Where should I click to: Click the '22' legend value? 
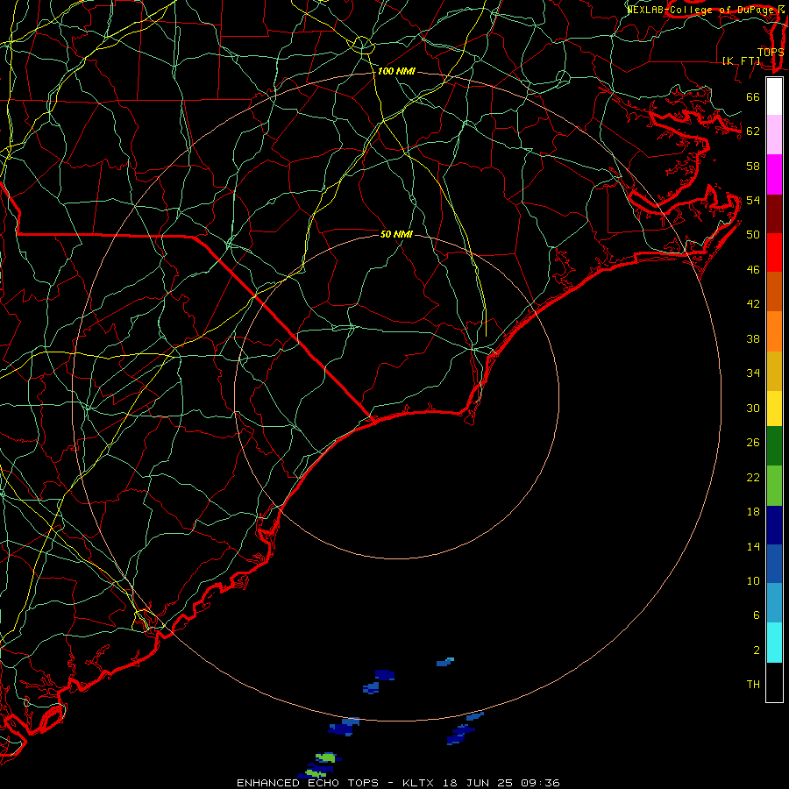[x=753, y=478]
